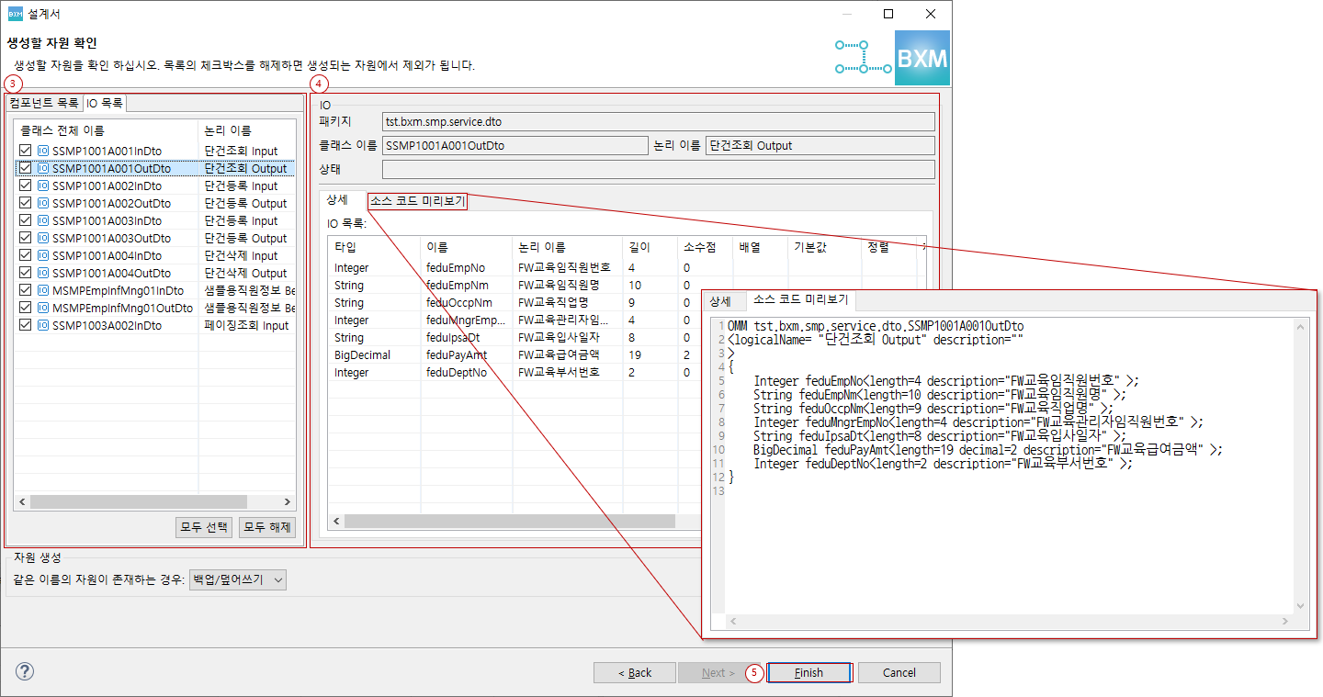Click the 상태 input field

[658, 168]
